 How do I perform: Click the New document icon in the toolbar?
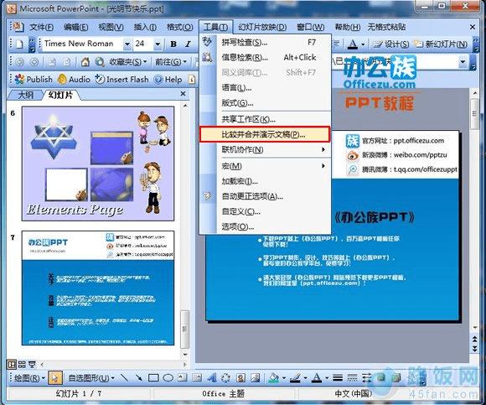19,44
